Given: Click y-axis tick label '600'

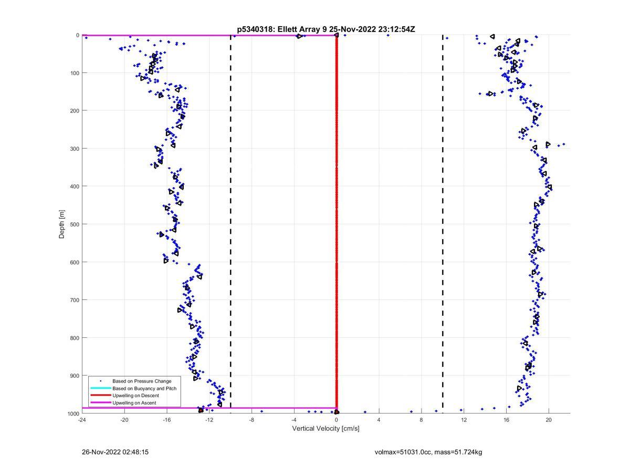Looking at the screenshot, I should [x=74, y=262].
